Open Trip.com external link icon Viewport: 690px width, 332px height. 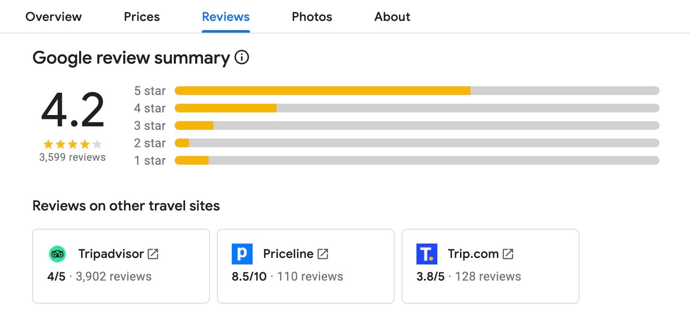pyautogui.click(x=508, y=254)
